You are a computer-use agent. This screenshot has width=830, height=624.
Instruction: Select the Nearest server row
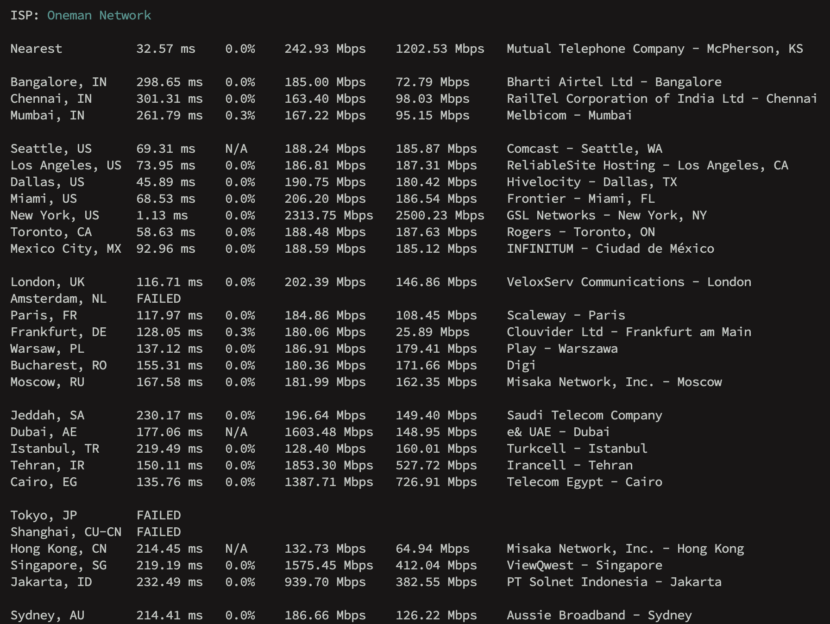pyautogui.click(x=36, y=49)
